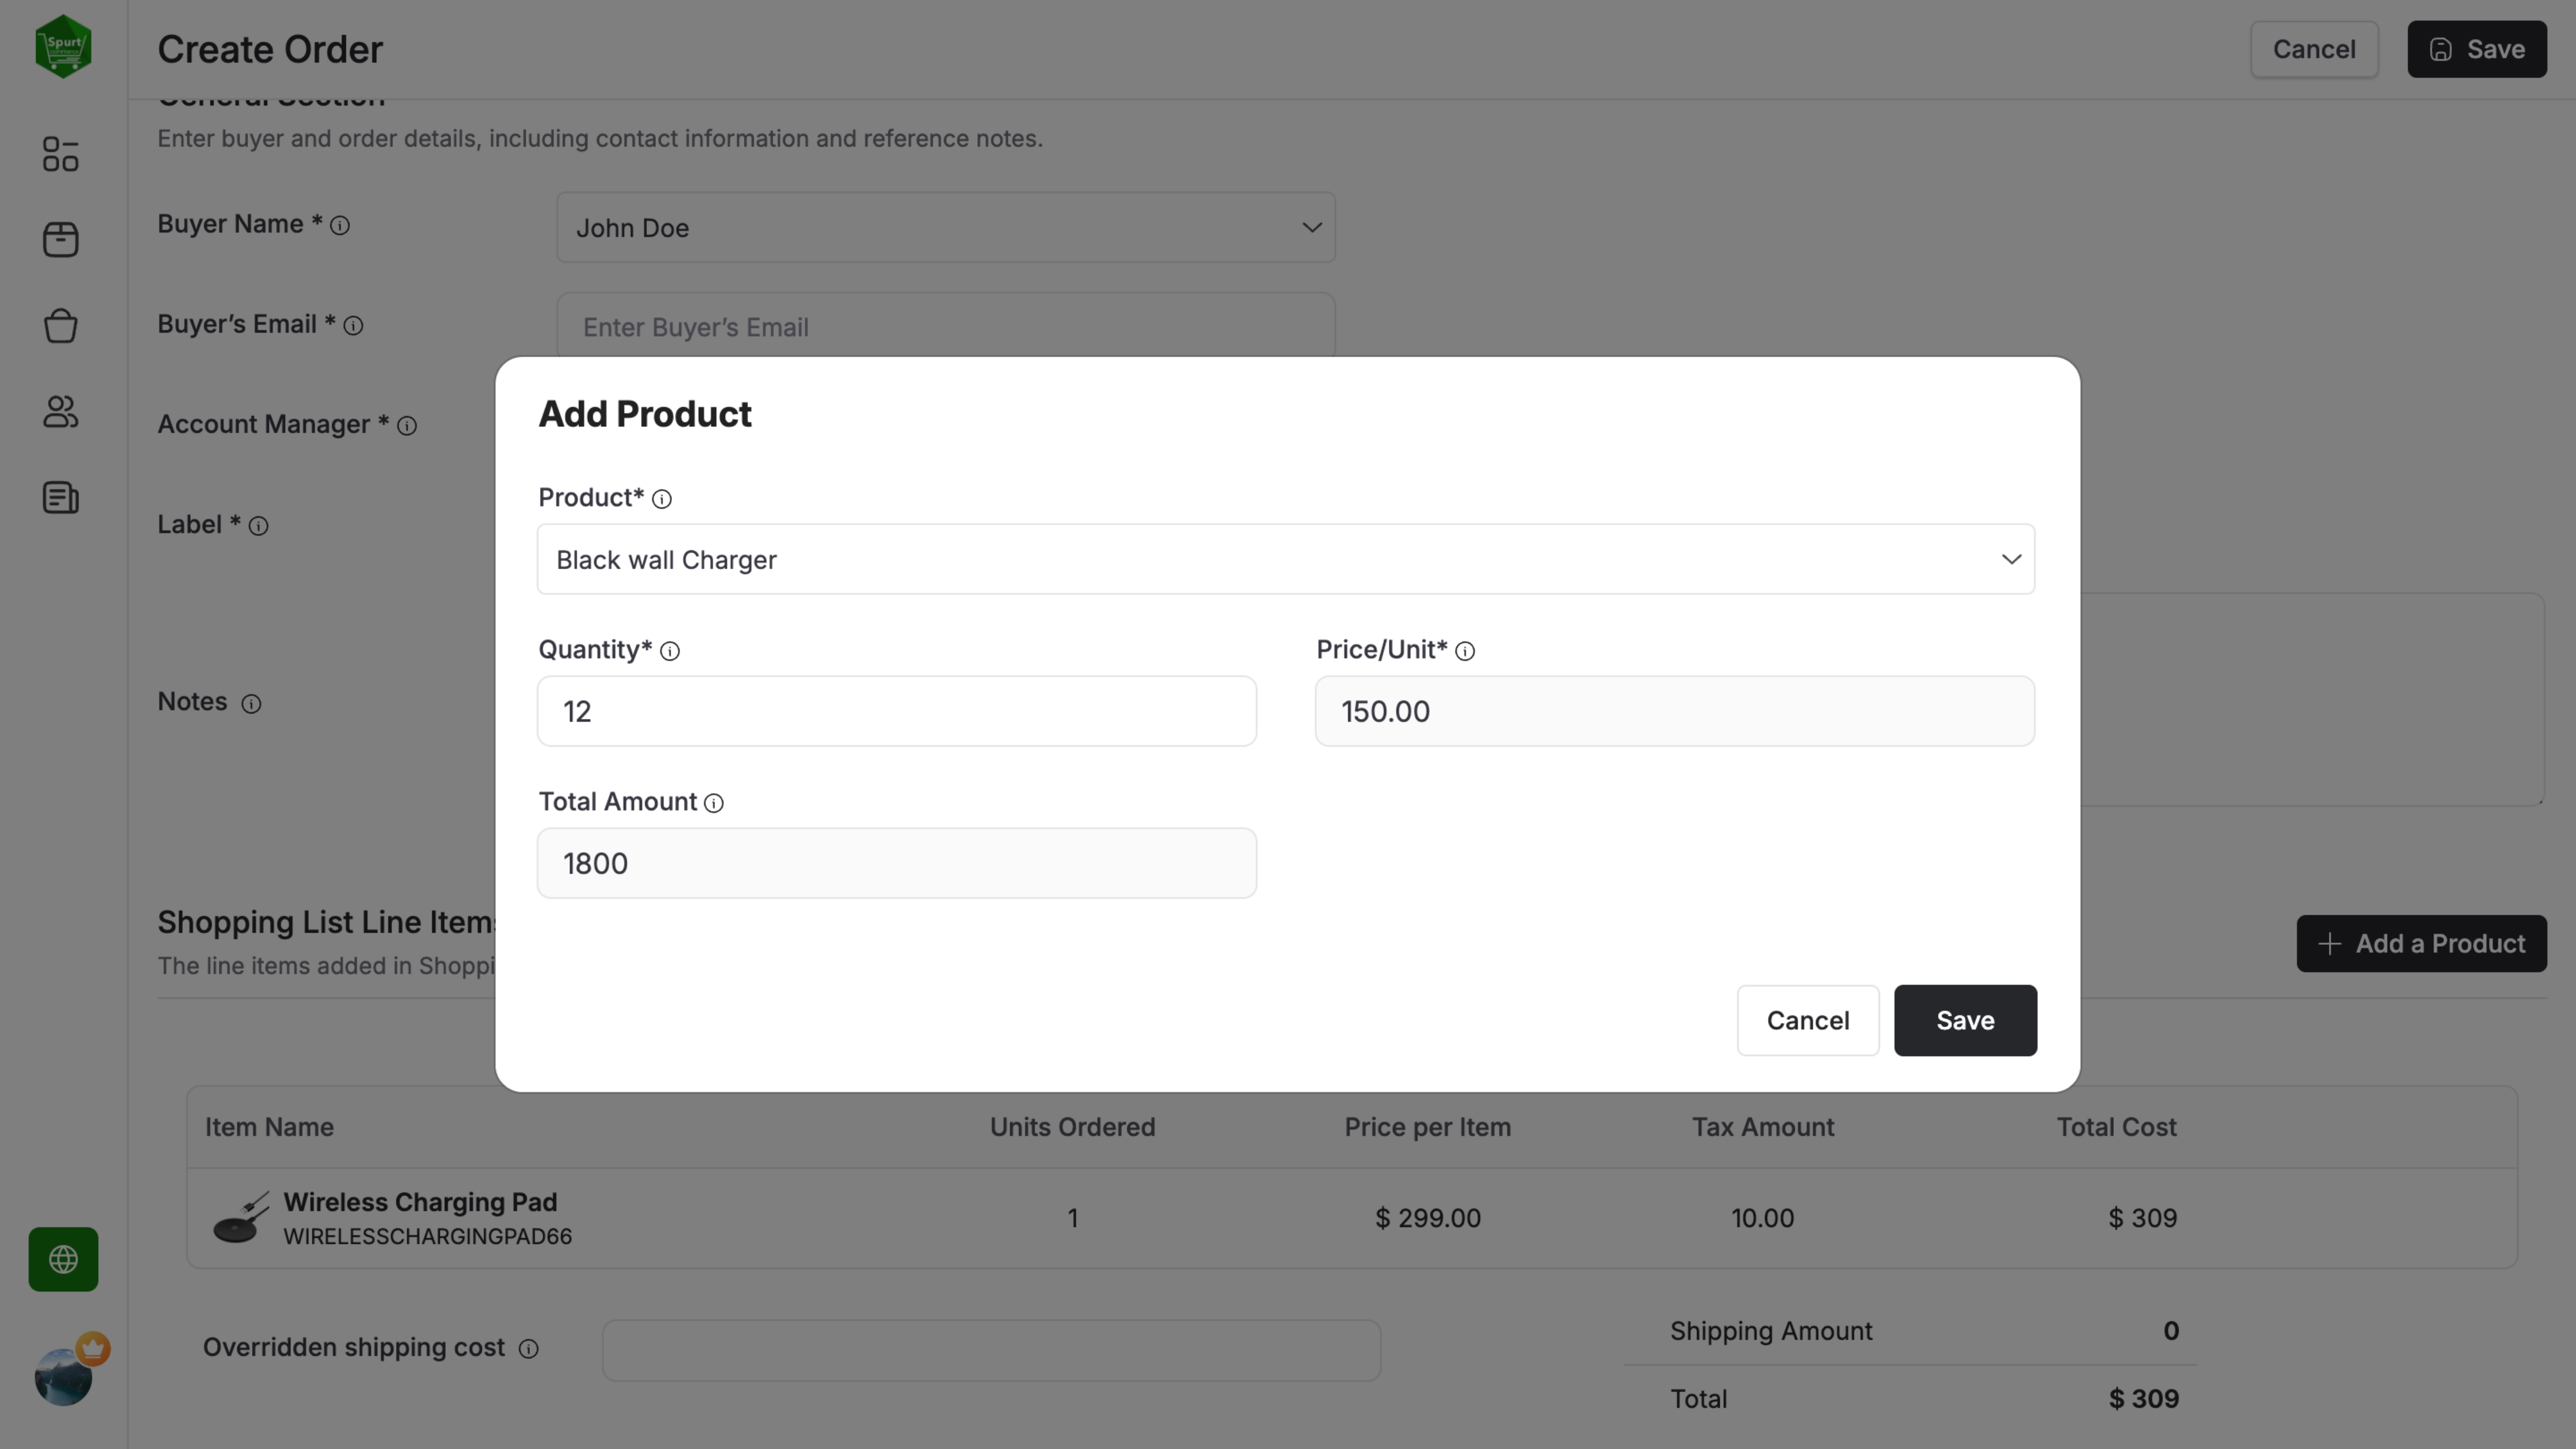Screen dimensions: 2576x1449
Task: Click the Spurt app logo
Action: pos(62,46)
